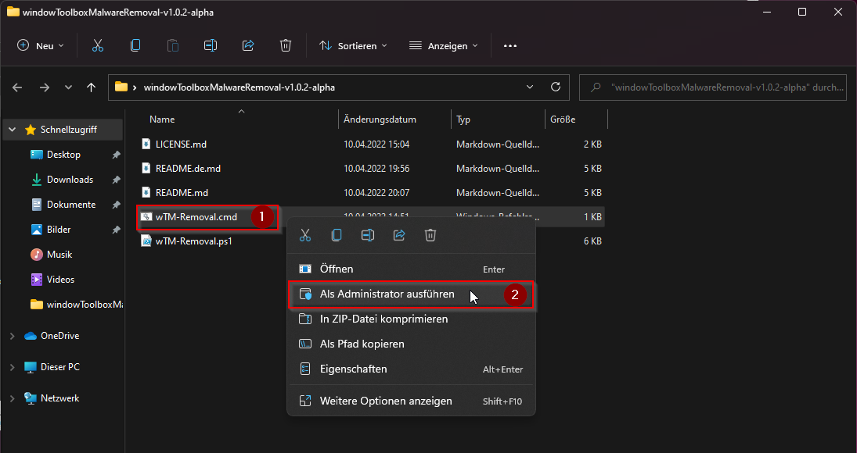
Task: Refresh the current folder view
Action: pyautogui.click(x=556, y=87)
